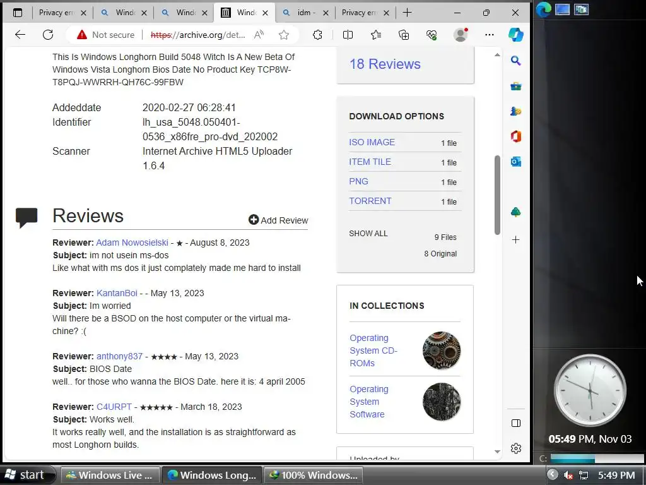Launch Copilot from toolbar icon
646x485 pixels.
click(x=515, y=35)
